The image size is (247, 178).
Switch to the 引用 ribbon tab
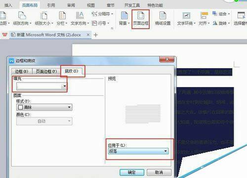[51, 5]
